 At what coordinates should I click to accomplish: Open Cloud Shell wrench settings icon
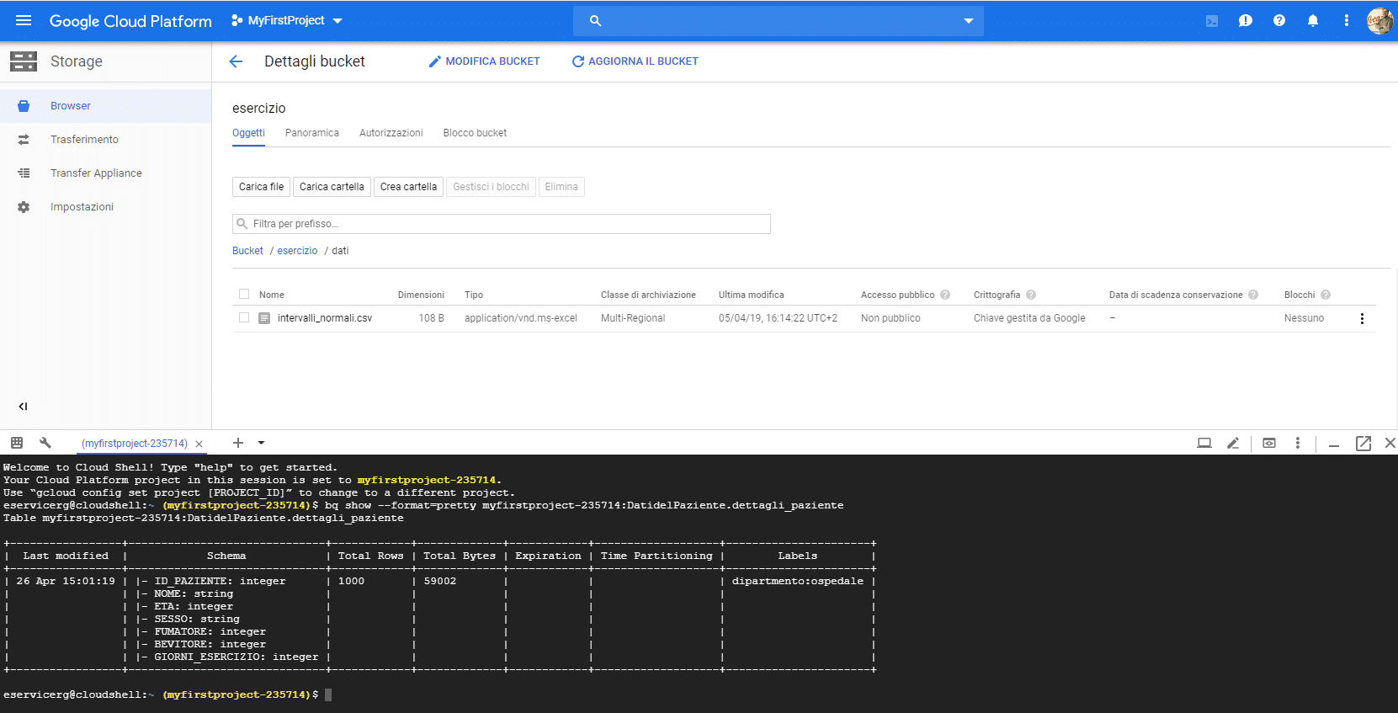[45, 443]
